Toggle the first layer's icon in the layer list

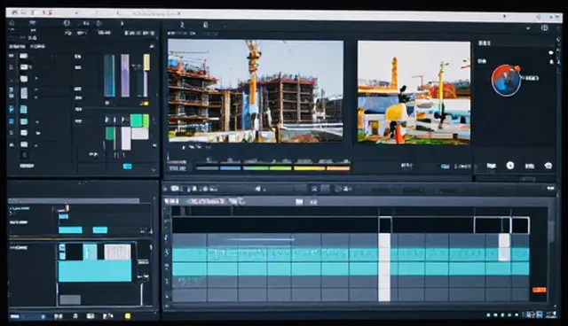pyautogui.click(x=12, y=56)
